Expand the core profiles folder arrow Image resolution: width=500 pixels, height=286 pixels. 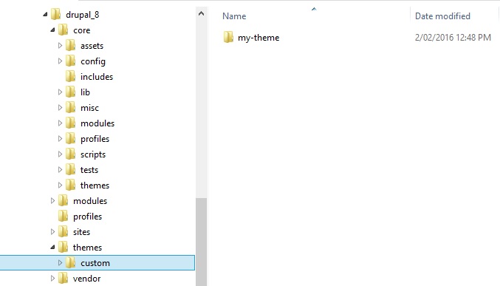click(60, 138)
